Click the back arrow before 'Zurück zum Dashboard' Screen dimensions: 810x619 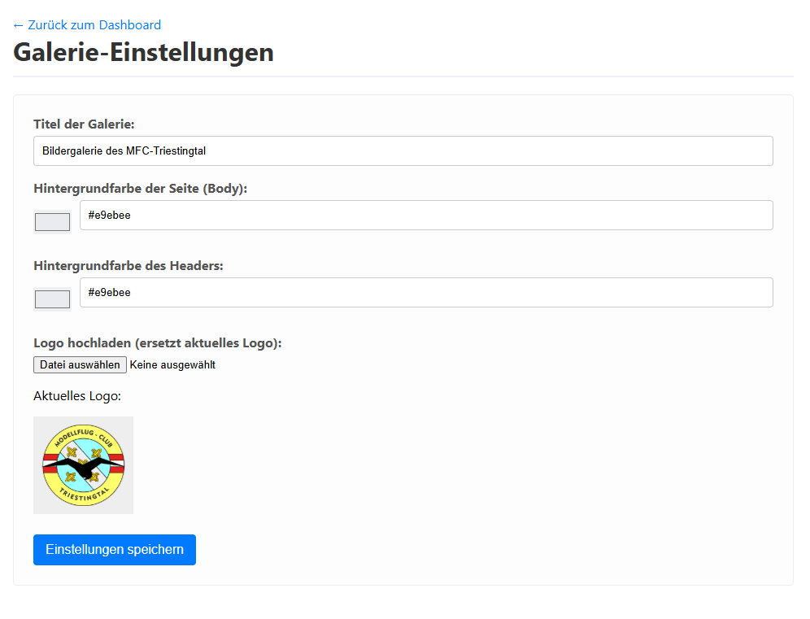18,24
